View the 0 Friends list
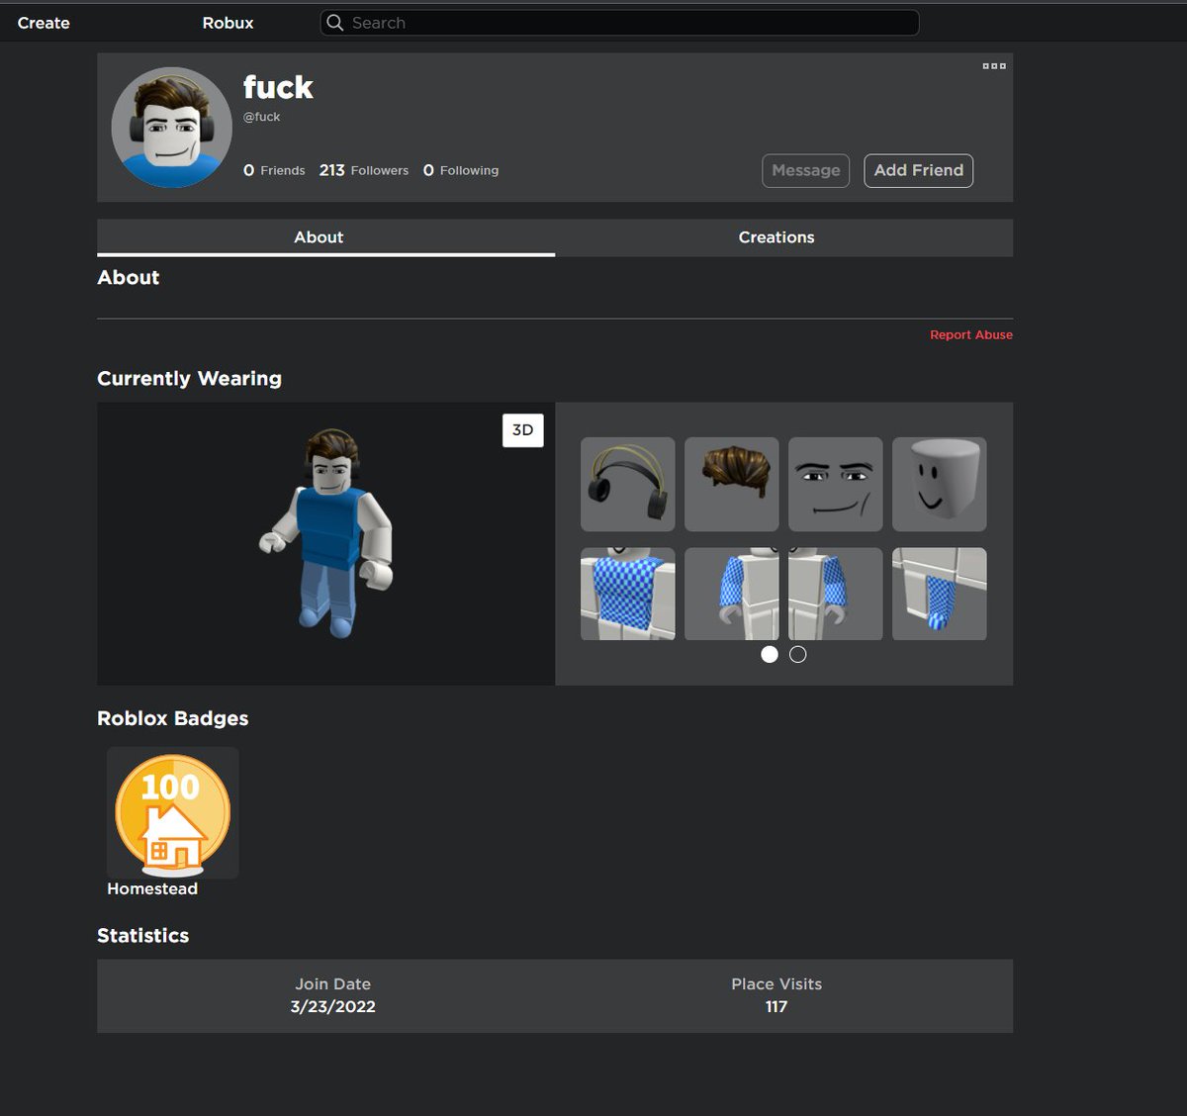This screenshot has height=1116, width=1187. tap(274, 170)
